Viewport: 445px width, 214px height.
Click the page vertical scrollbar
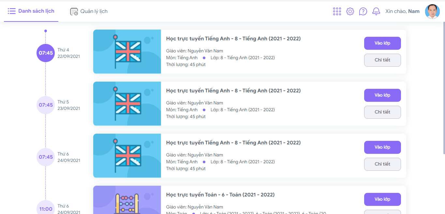(444, 88)
